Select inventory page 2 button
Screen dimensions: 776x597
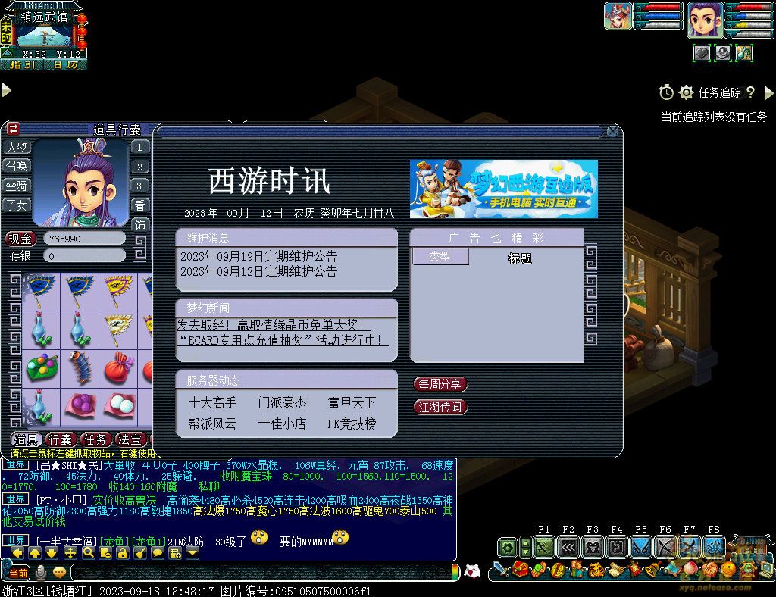pos(139,167)
